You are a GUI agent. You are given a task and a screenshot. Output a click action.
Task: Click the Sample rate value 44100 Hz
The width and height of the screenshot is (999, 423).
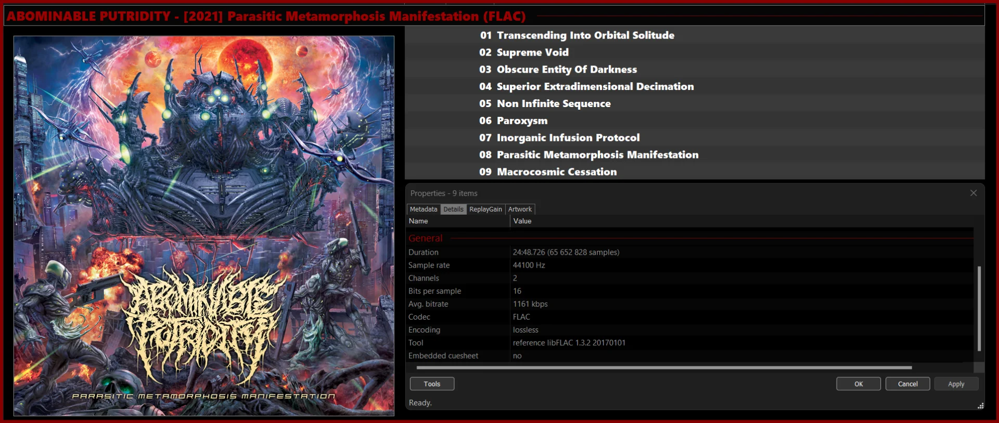tap(529, 265)
